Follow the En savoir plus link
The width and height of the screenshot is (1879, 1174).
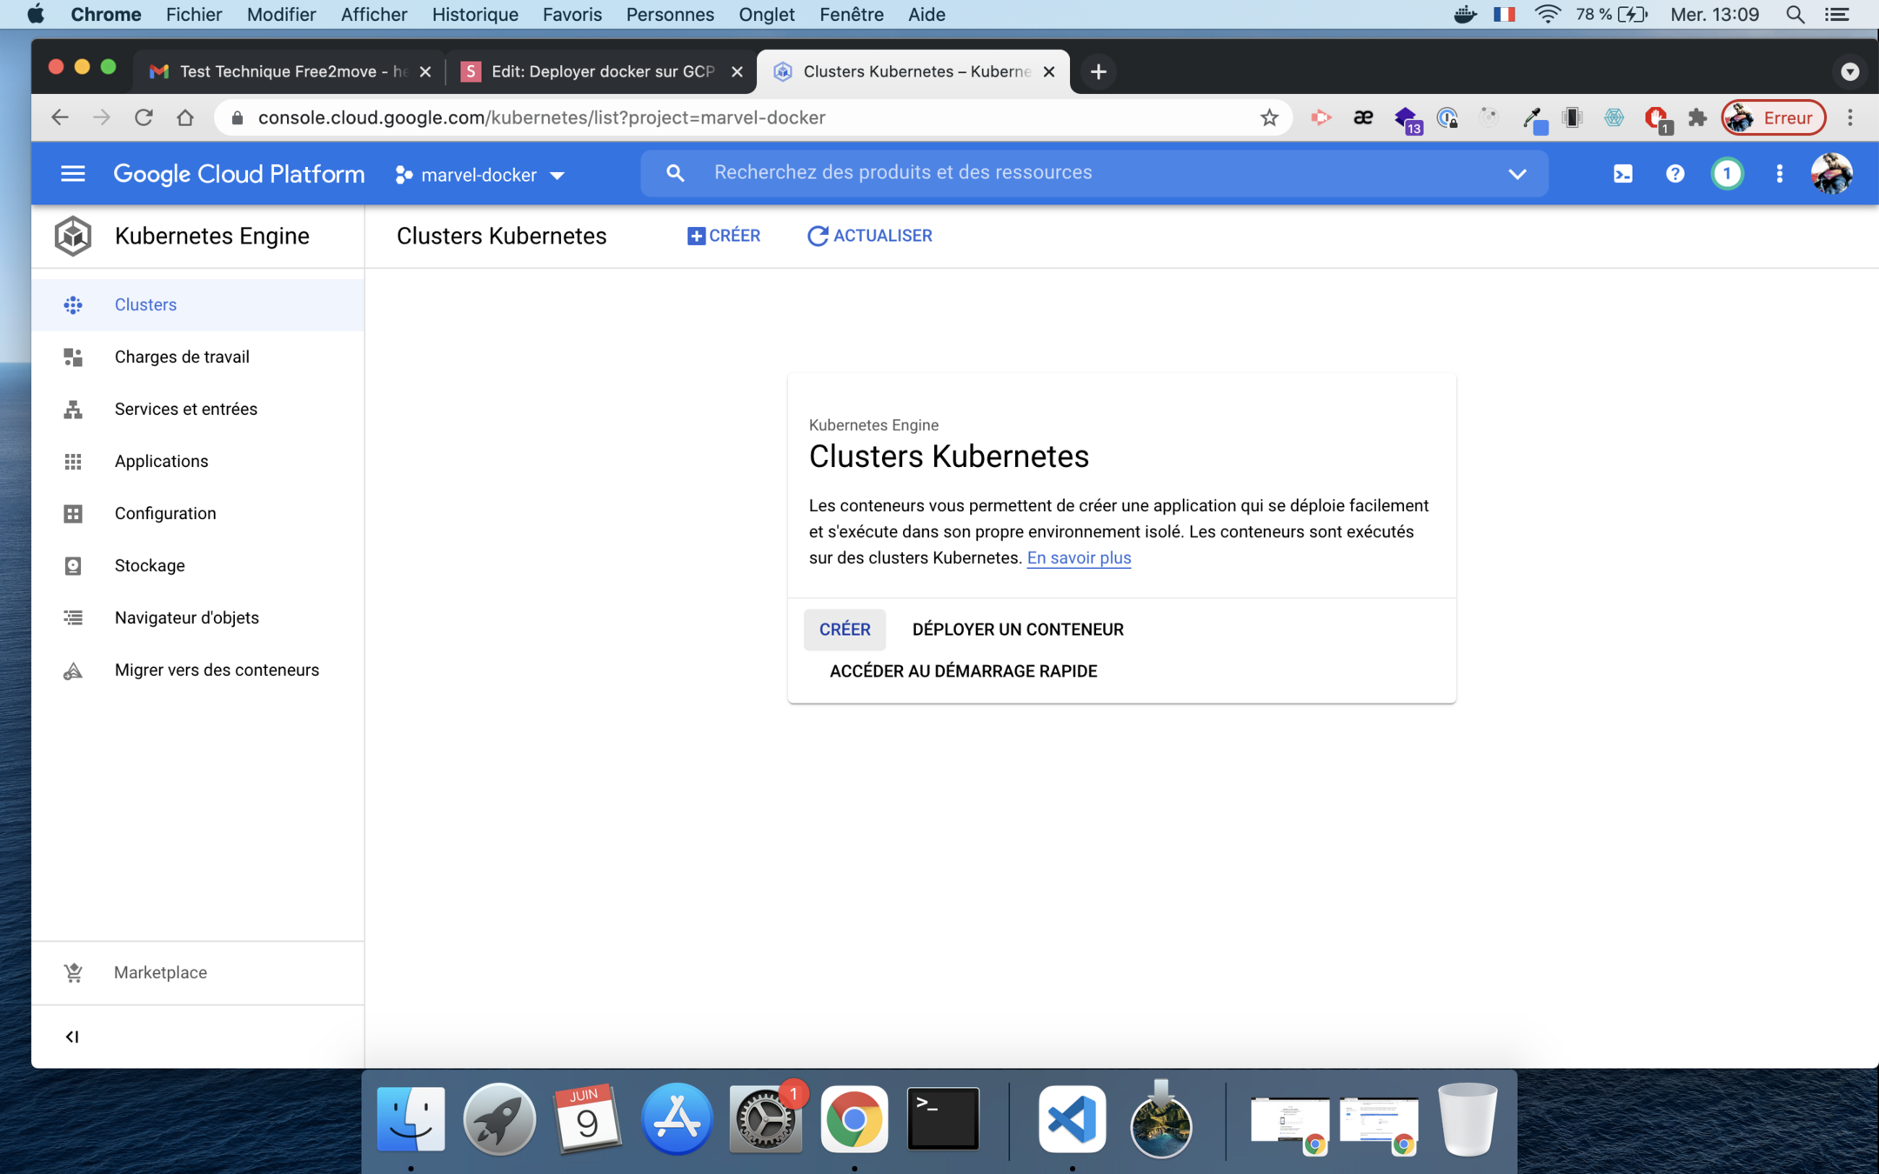[1079, 558]
